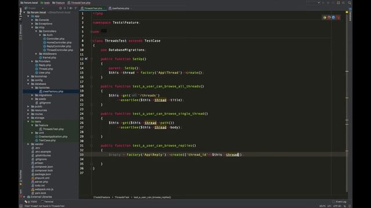Expand the bootstrap folder
The height and width of the screenshot is (208, 371).
28,76
